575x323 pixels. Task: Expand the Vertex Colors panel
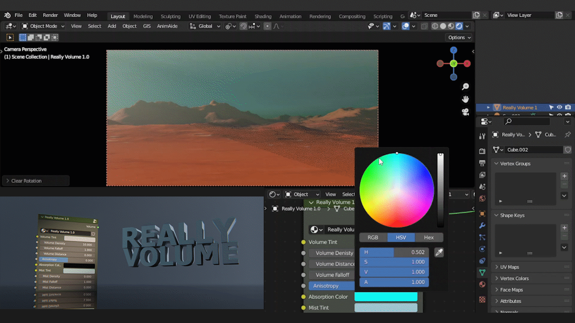coord(496,279)
